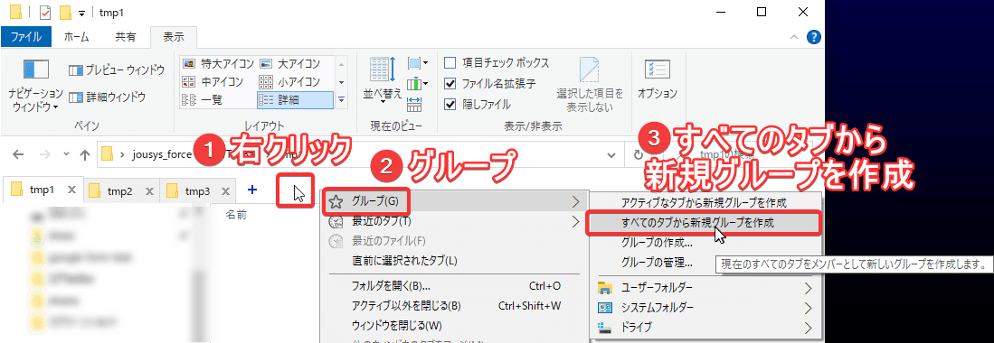Image resolution: width=994 pixels, height=343 pixels.
Task: Select the 表示 ribbon tab
Action: point(174,37)
